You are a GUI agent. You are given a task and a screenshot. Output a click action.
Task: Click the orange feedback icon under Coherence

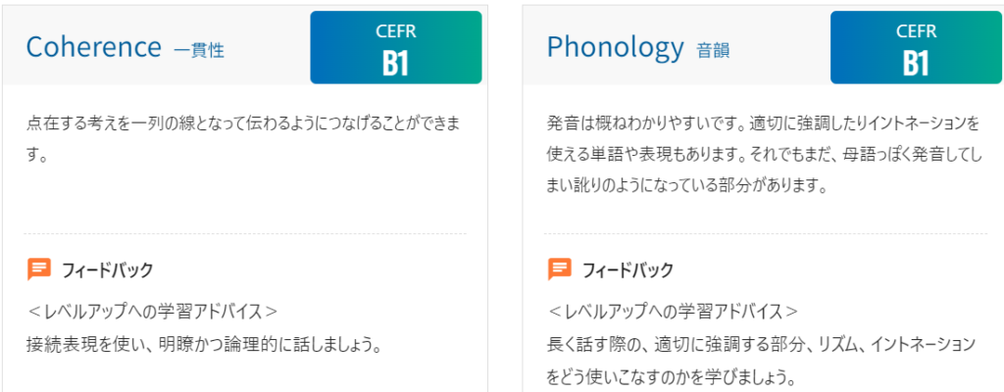point(39,269)
